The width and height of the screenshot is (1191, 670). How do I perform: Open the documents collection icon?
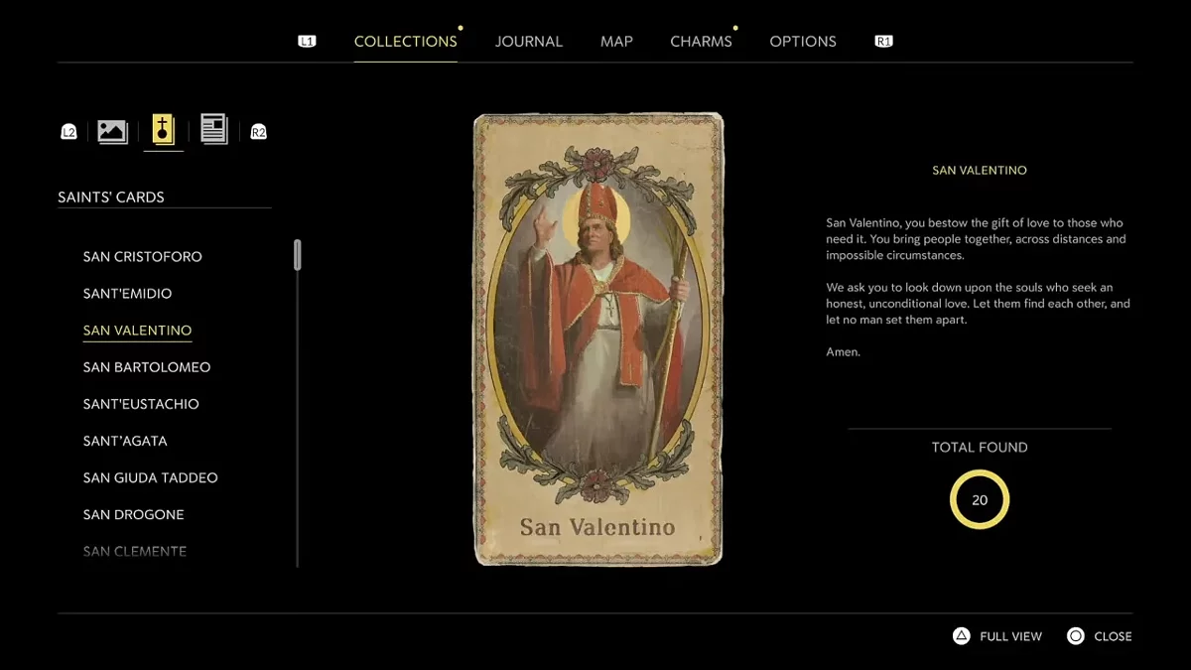tap(213, 129)
